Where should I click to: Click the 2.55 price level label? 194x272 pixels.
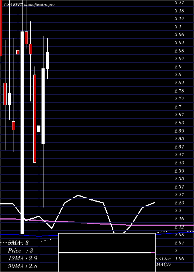coord(179,139)
